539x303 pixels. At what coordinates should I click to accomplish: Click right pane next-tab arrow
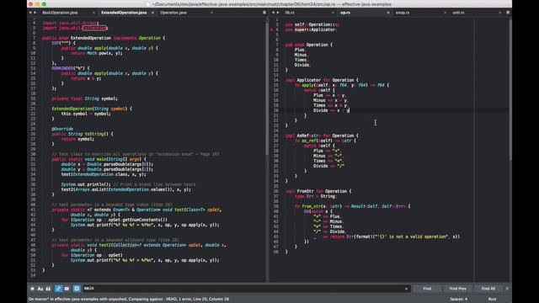278,13
